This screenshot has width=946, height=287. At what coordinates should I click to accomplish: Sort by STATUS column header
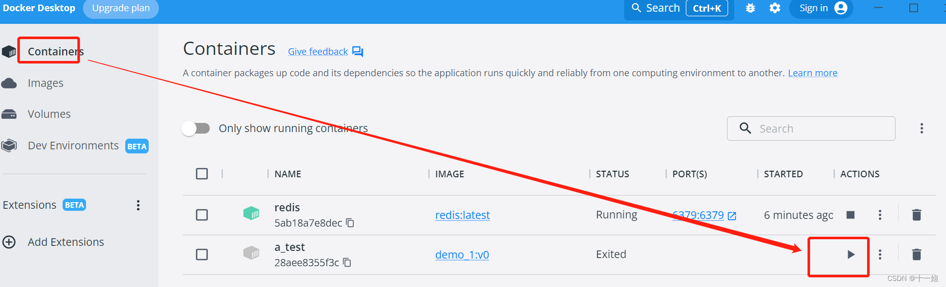pos(613,174)
